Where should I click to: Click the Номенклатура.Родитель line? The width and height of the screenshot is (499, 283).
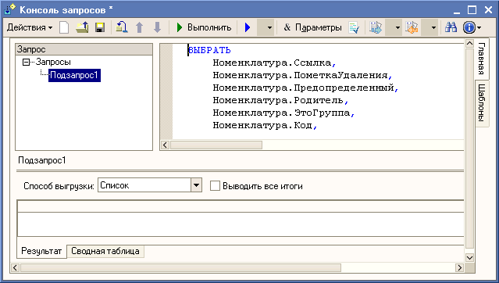point(280,100)
